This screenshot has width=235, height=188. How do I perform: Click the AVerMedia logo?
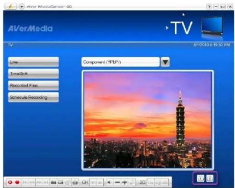click(30, 28)
